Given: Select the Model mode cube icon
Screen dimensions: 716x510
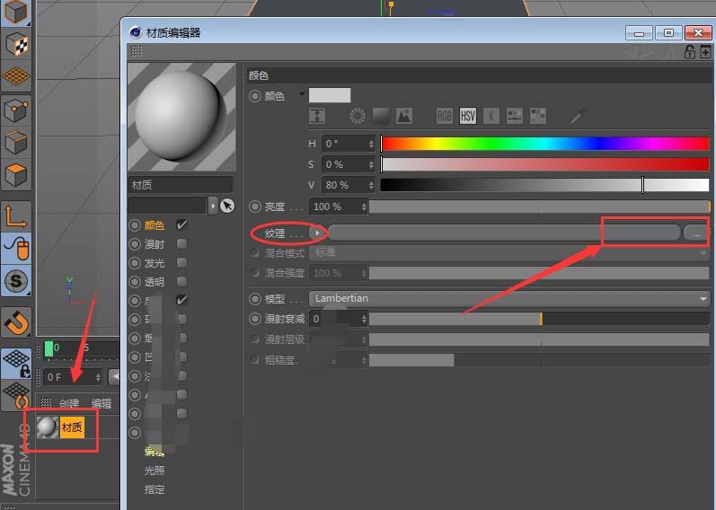Looking at the screenshot, I should pos(16,12).
